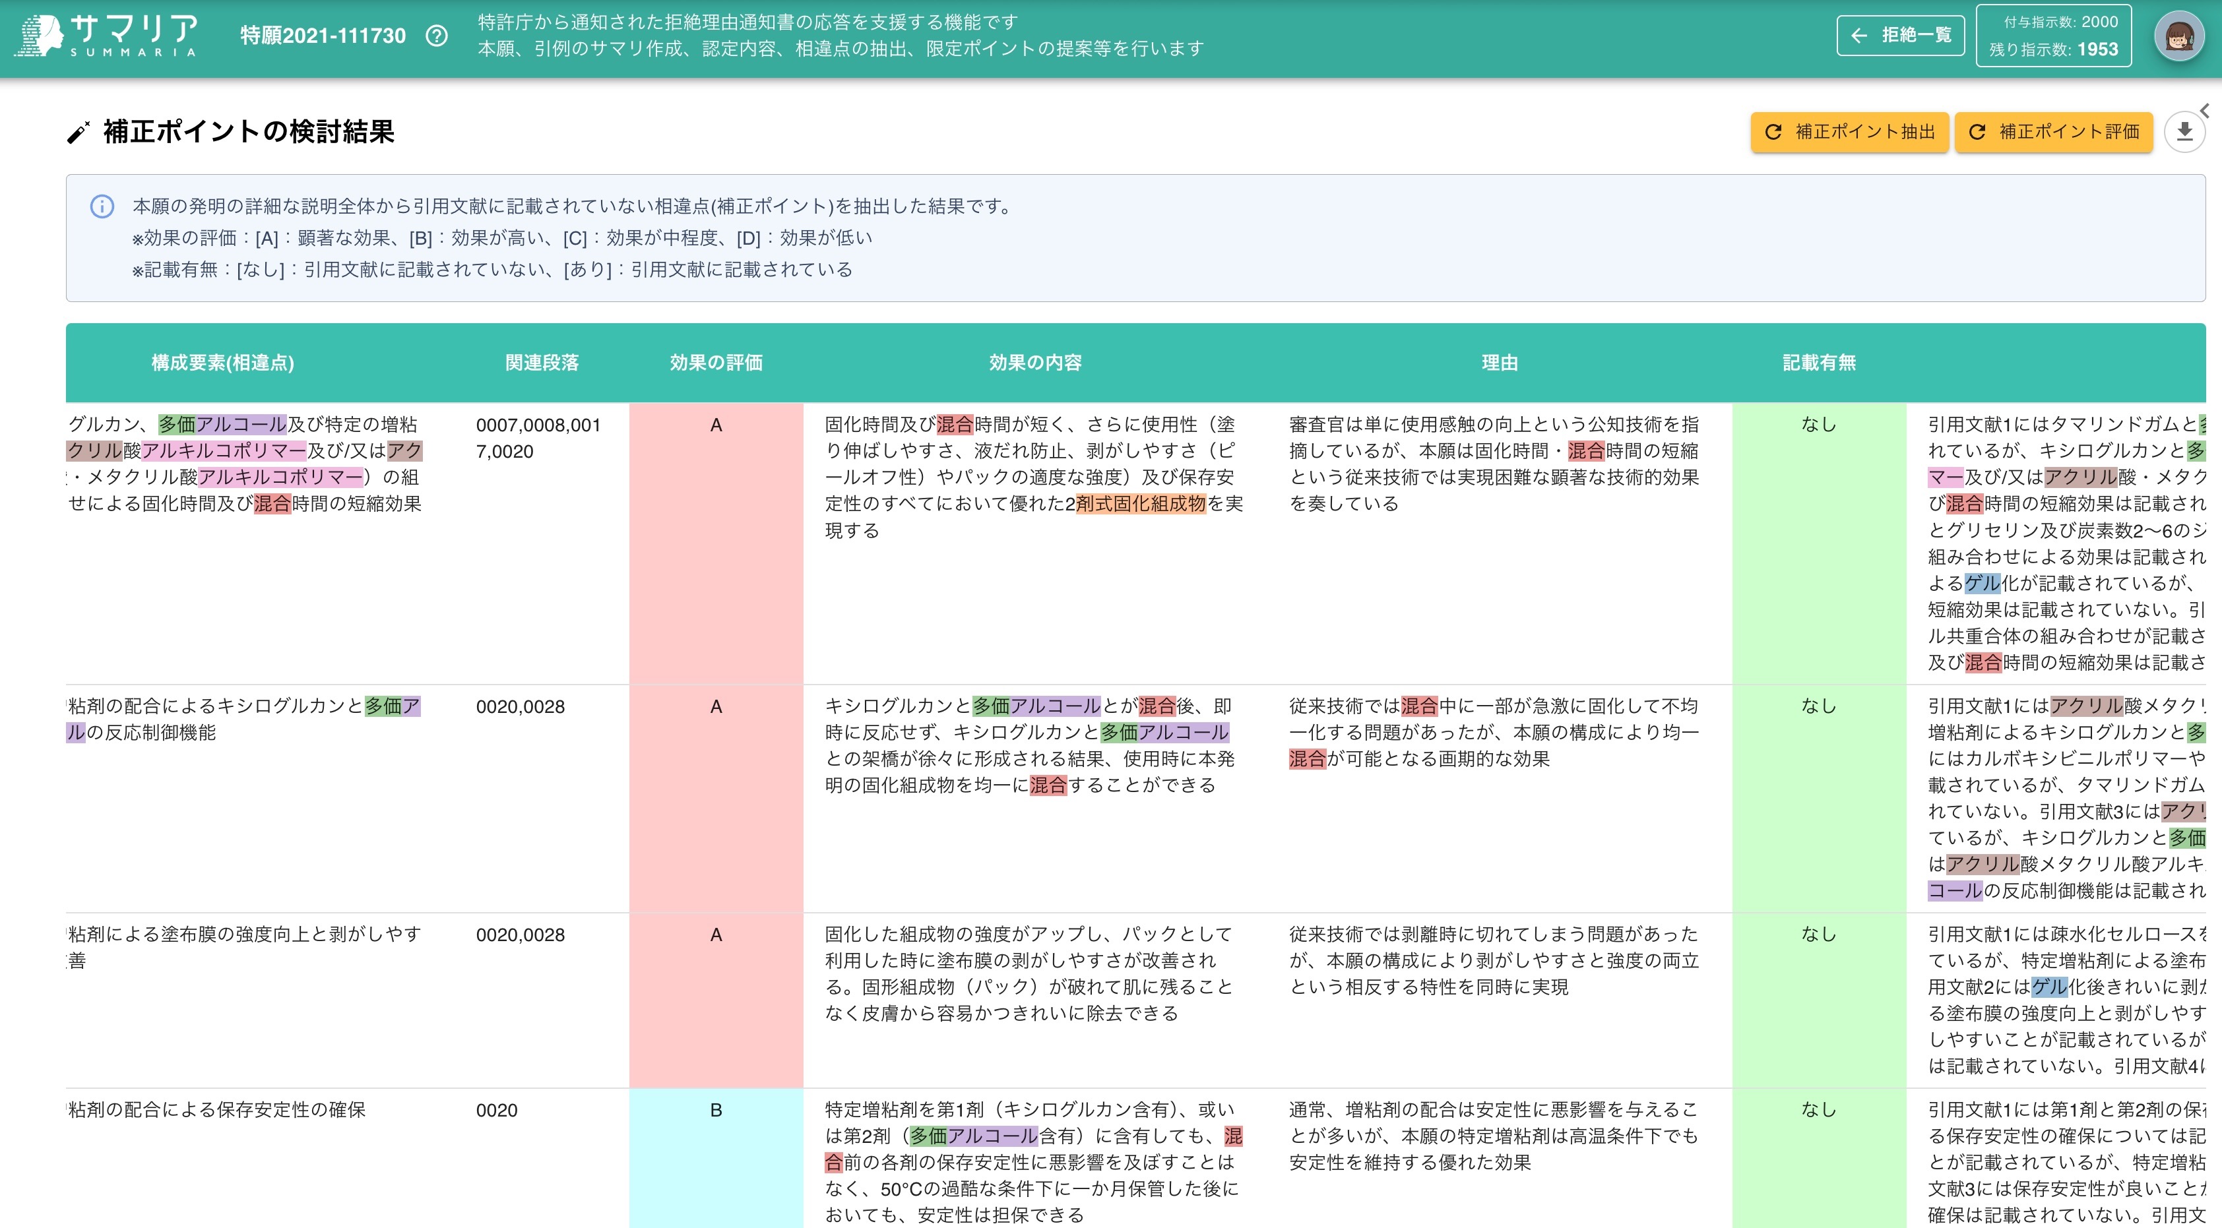The height and width of the screenshot is (1228, 2222).
Task: Click the application number 特願2021-111730
Action: [323, 36]
